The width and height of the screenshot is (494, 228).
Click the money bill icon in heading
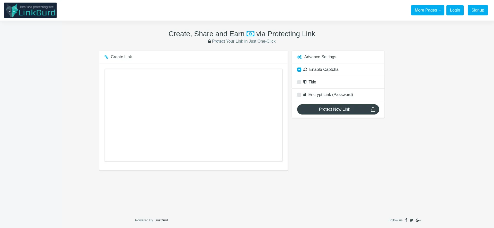tap(250, 34)
